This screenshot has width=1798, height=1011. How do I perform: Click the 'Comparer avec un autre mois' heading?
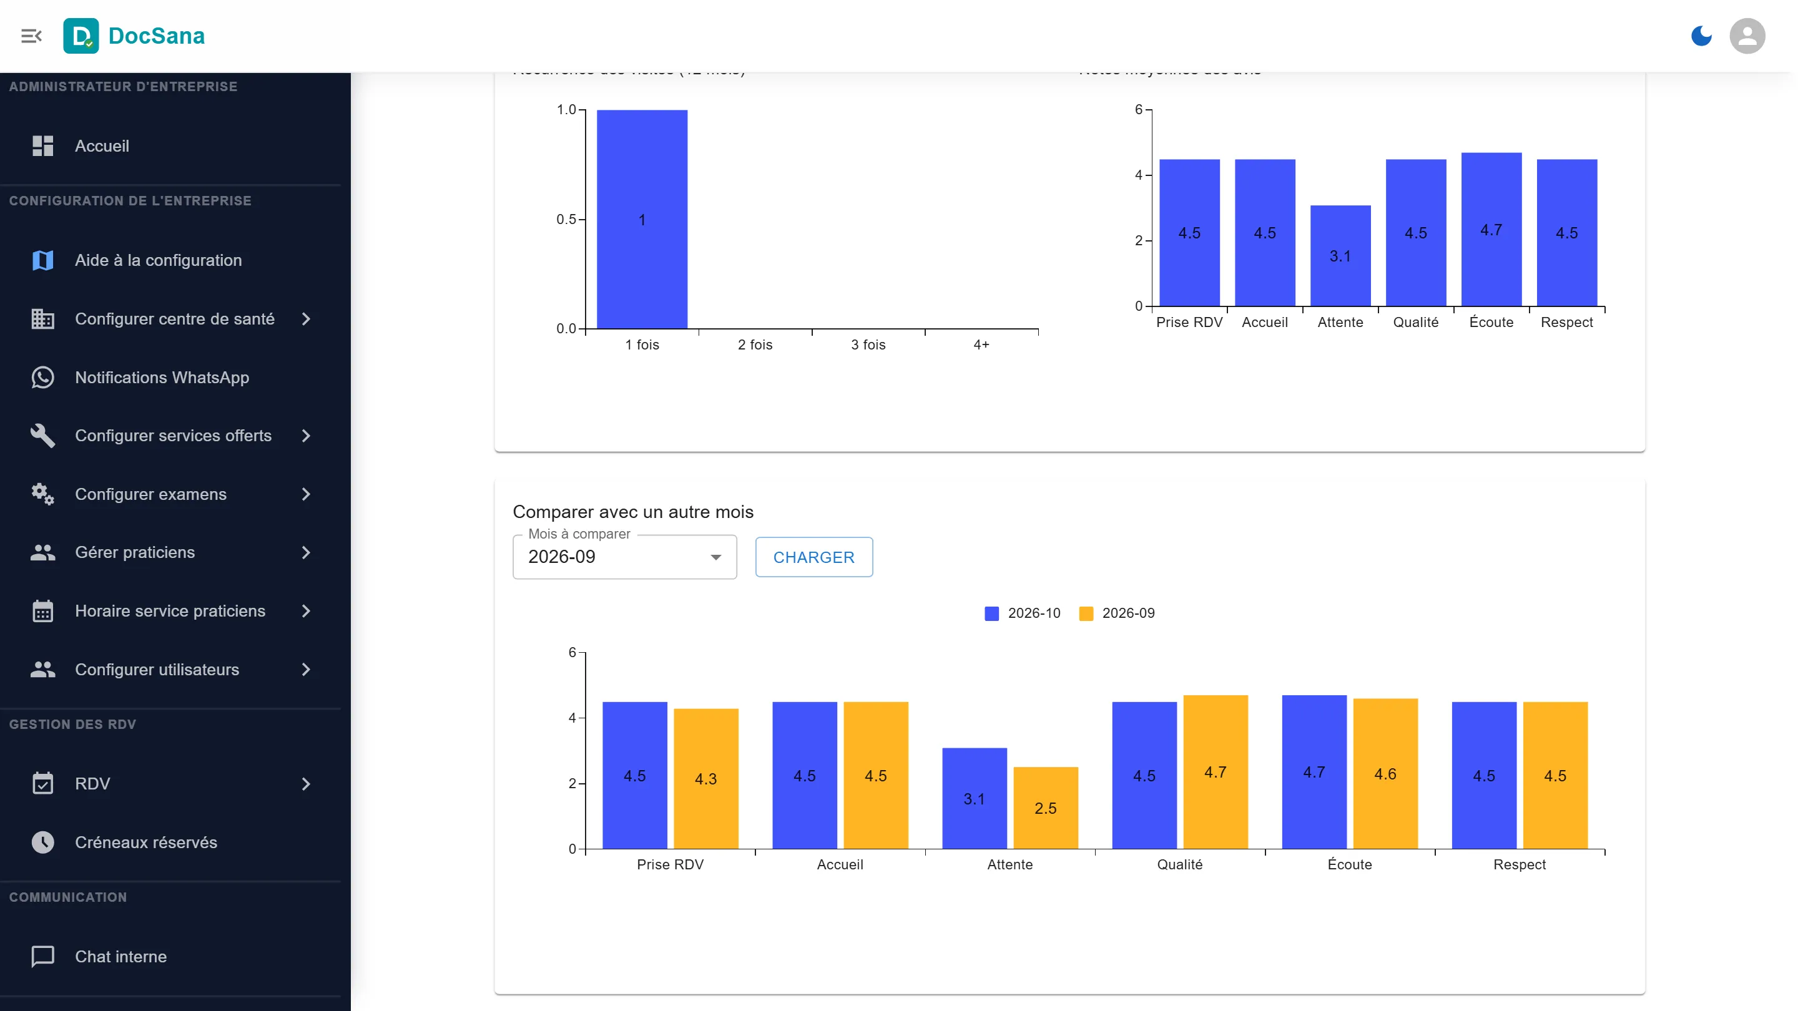pos(633,512)
